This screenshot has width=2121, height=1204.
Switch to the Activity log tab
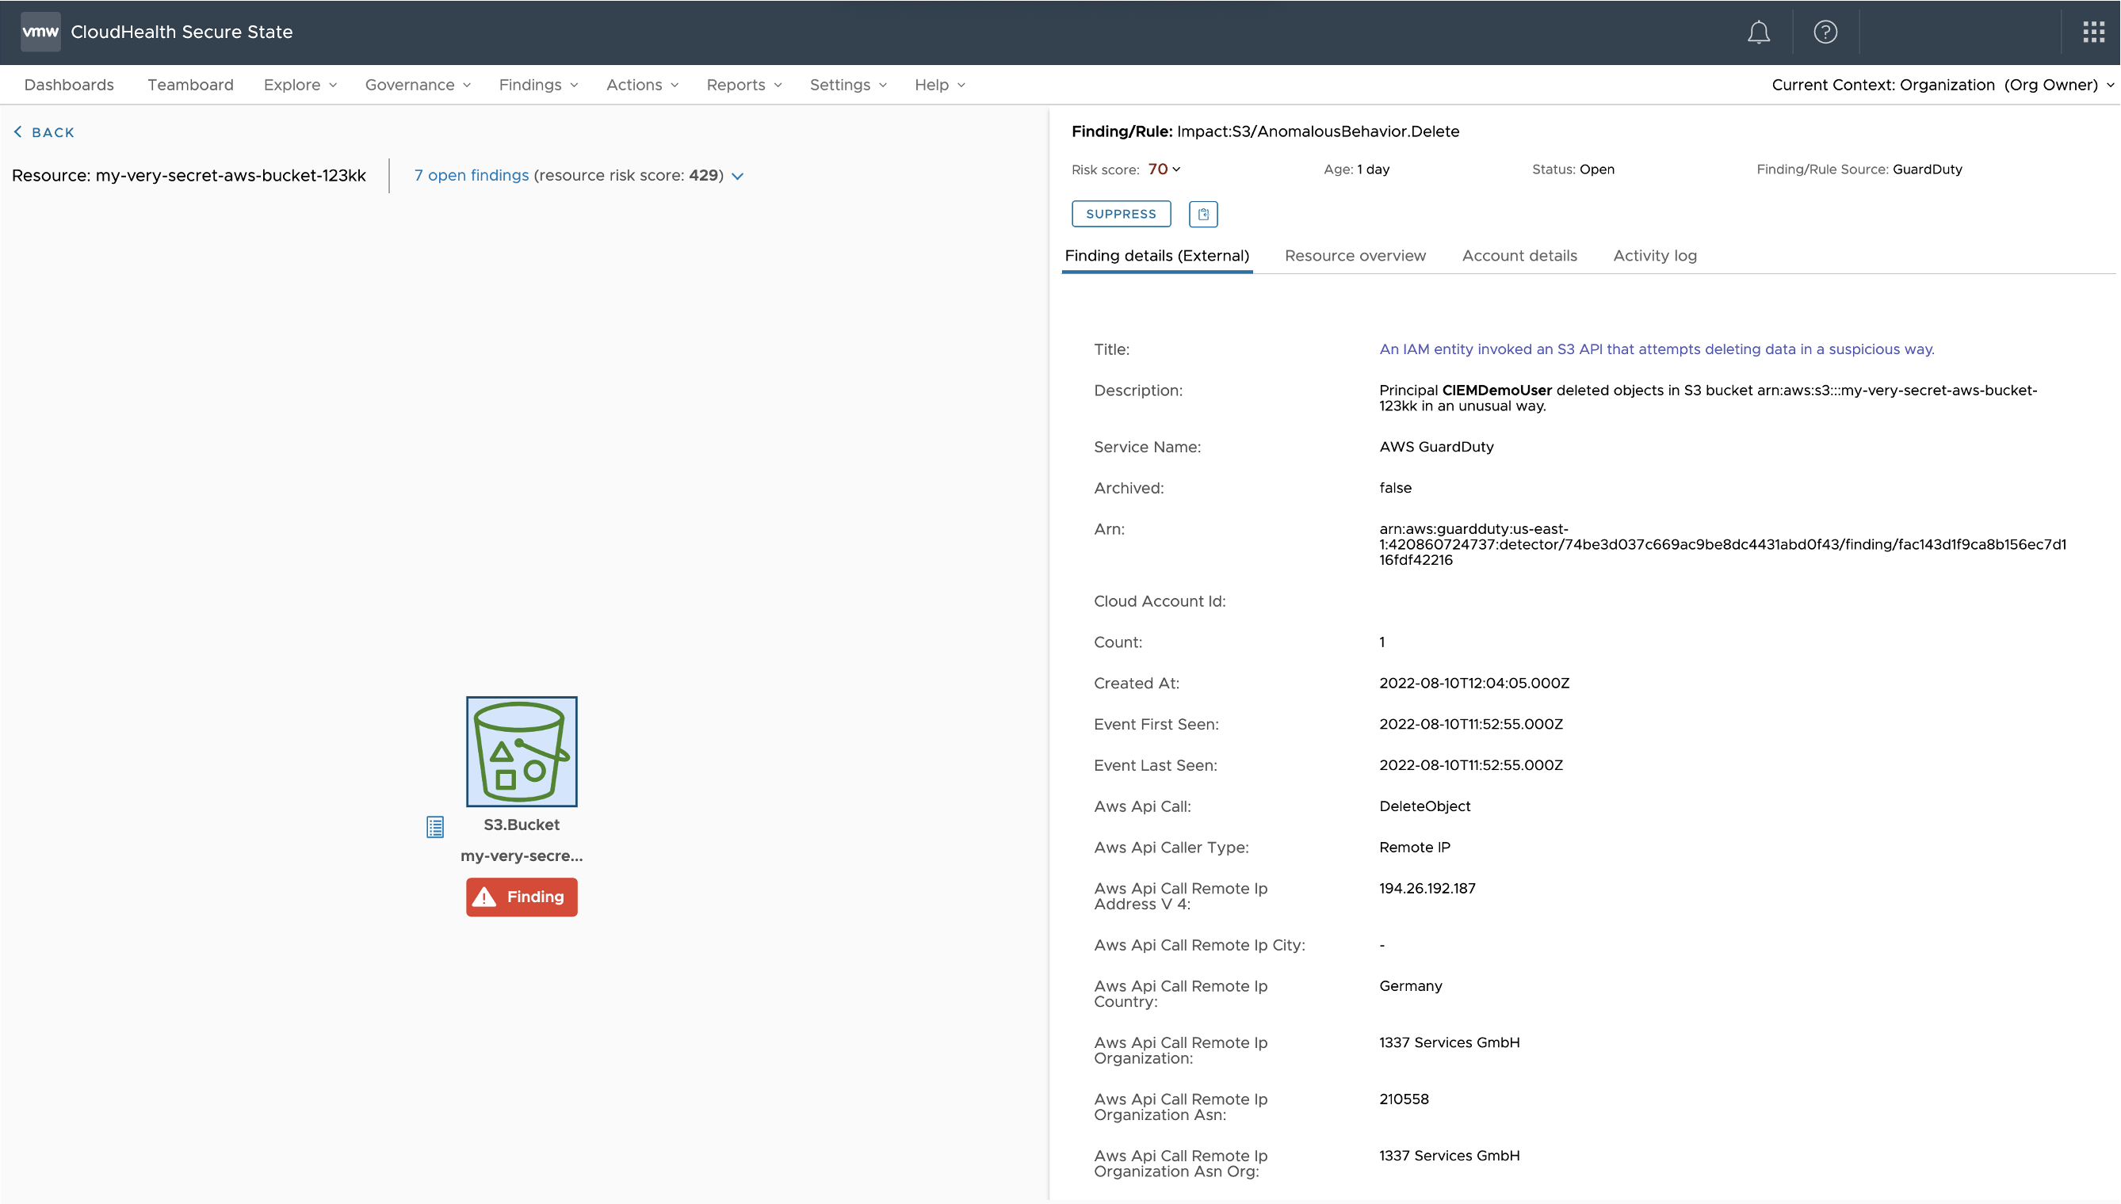click(1654, 256)
